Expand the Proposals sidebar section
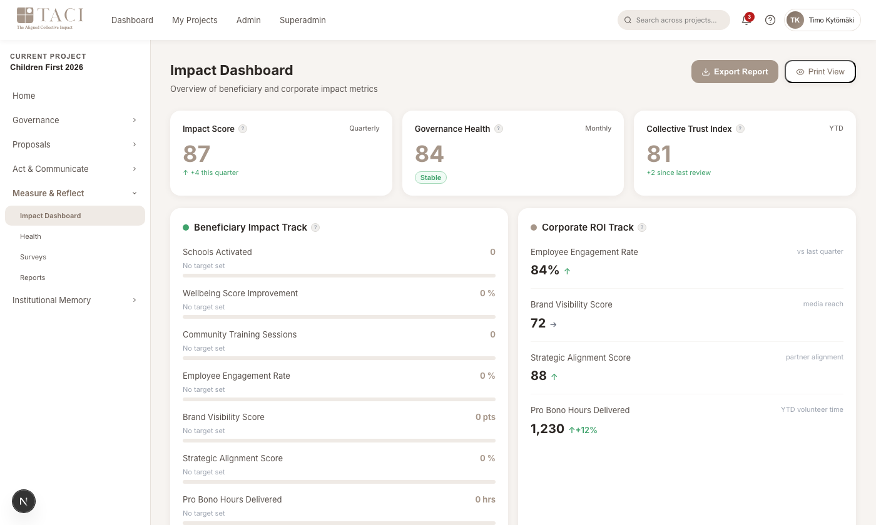The image size is (876, 525). [x=75, y=144]
